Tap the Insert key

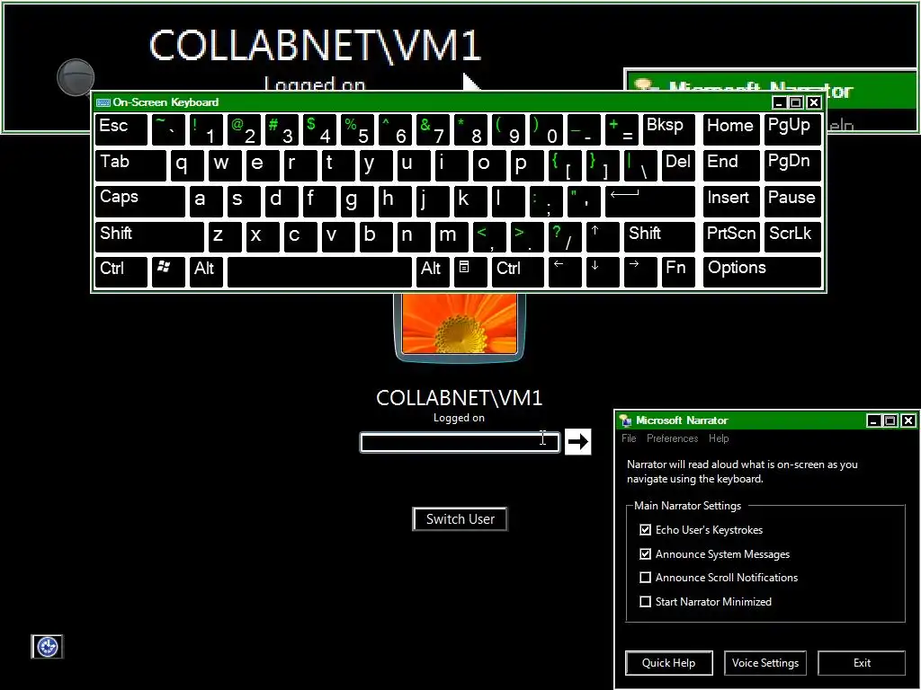tap(731, 201)
